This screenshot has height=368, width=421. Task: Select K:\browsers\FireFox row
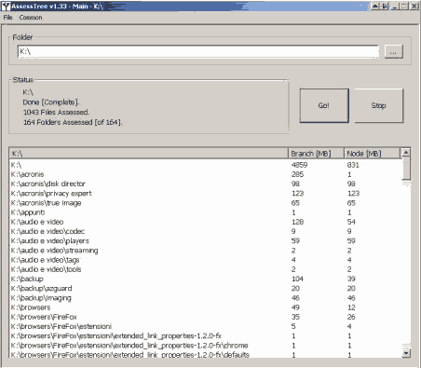pyautogui.click(x=205, y=317)
